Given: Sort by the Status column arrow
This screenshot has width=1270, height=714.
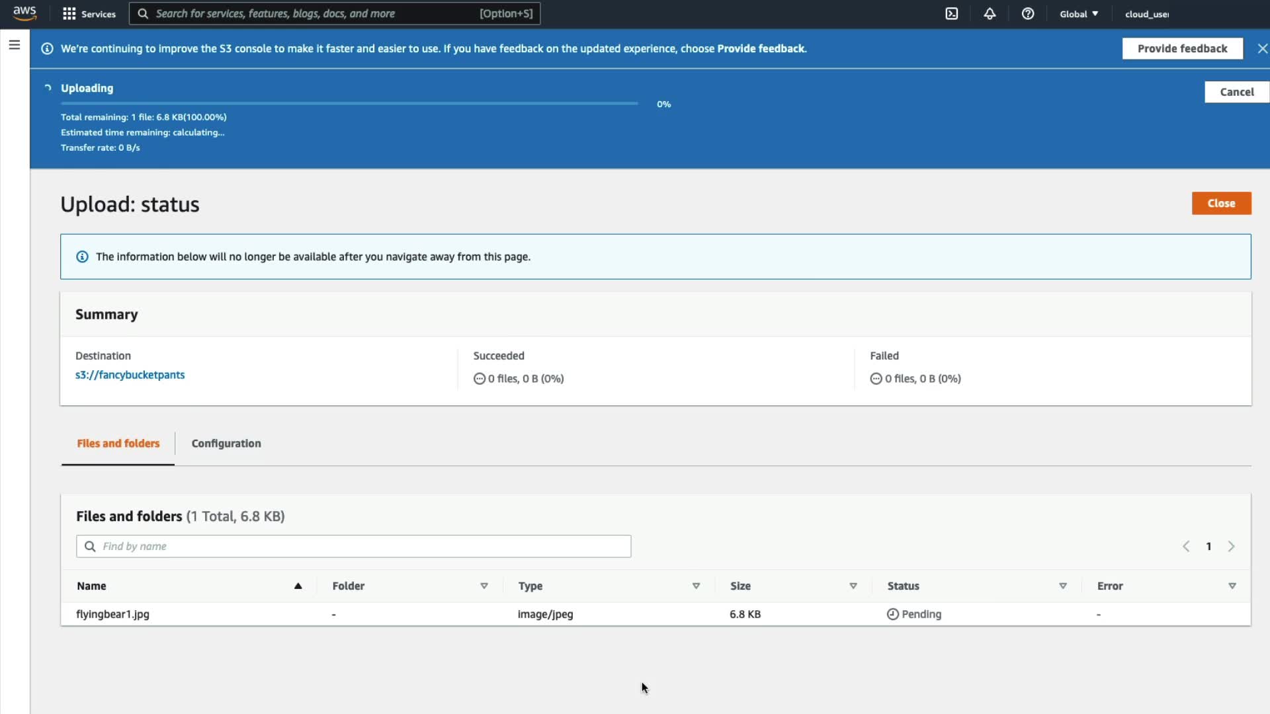Looking at the screenshot, I should (1063, 586).
